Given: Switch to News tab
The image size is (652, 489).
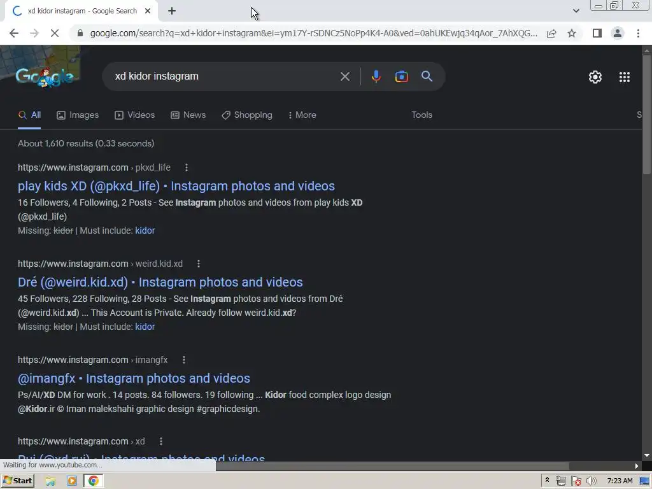Looking at the screenshot, I should tap(188, 115).
